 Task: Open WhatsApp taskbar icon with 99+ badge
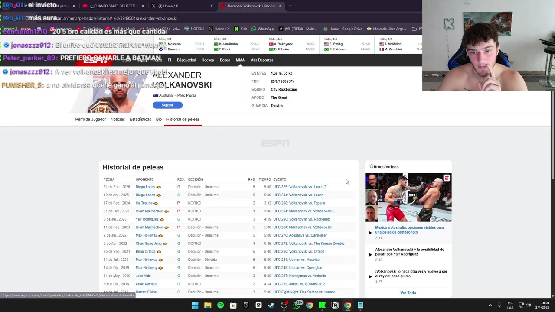coord(297,305)
